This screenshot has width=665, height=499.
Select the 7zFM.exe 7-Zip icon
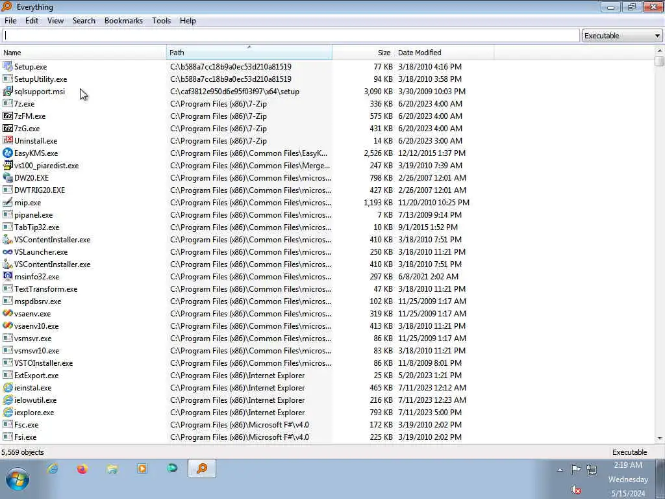pyautogui.click(x=8, y=116)
